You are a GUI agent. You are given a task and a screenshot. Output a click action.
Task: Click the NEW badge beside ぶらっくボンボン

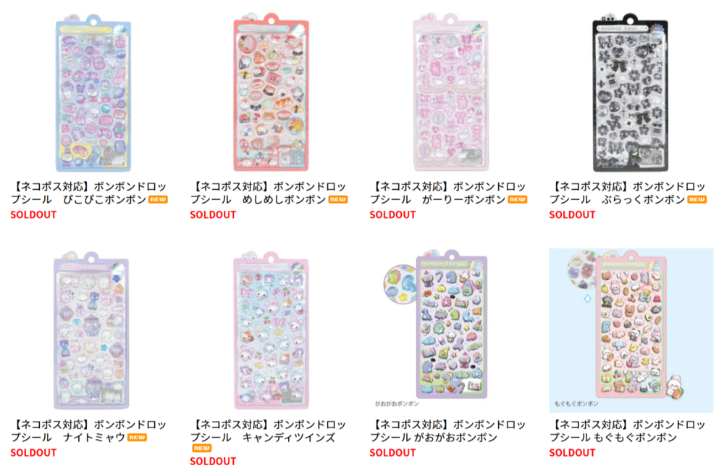[x=696, y=200]
